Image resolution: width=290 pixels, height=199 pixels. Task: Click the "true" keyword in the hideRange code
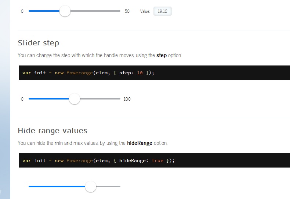tap(157, 161)
